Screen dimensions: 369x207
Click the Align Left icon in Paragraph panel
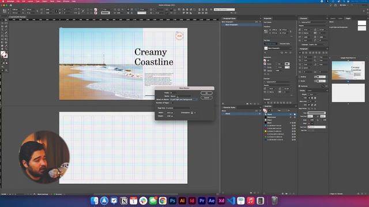pyautogui.click(x=300, y=52)
